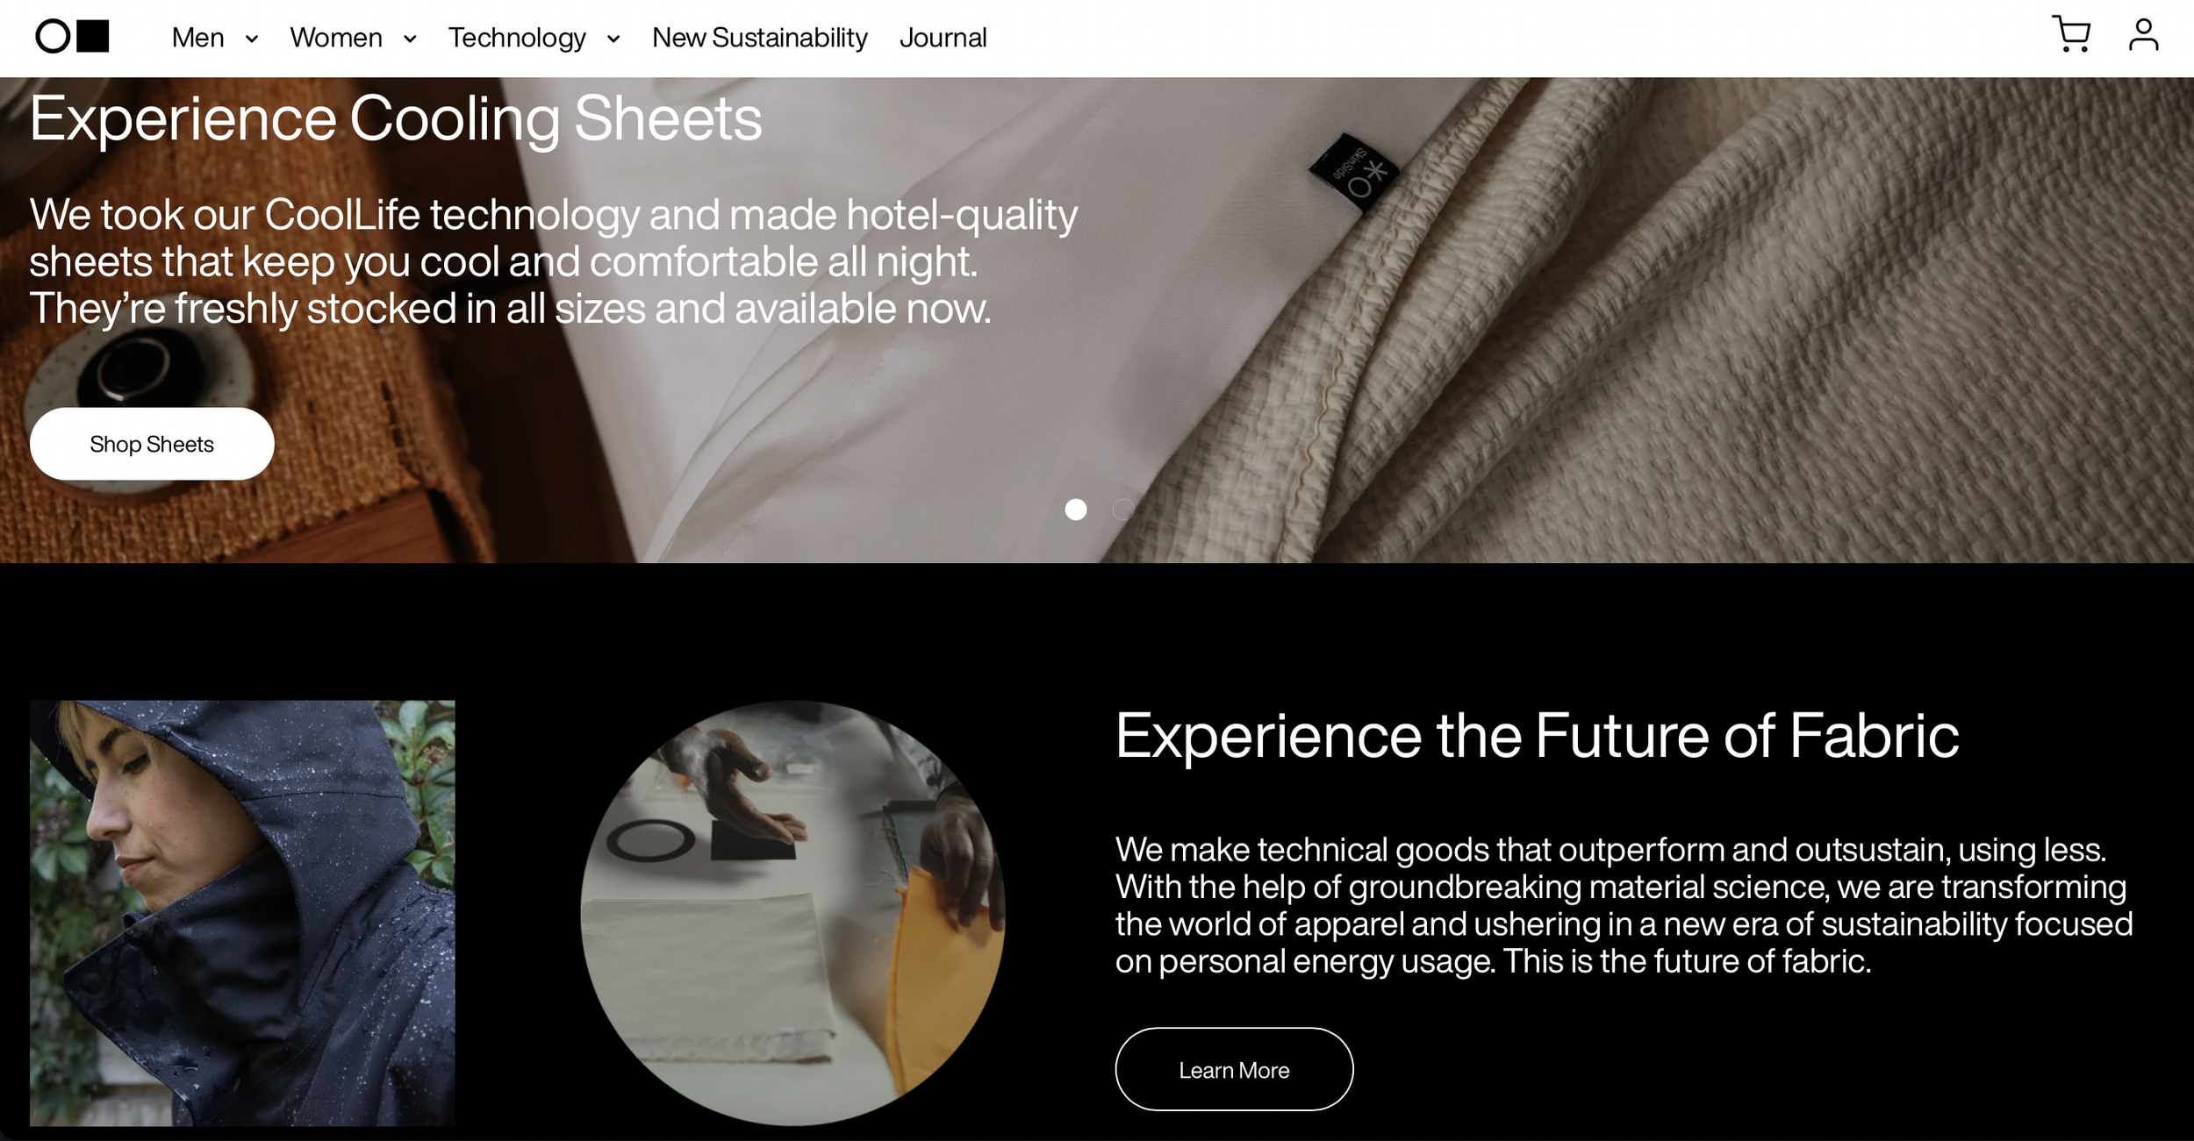
Task: Open the circular fabric samples image
Action: click(x=793, y=913)
